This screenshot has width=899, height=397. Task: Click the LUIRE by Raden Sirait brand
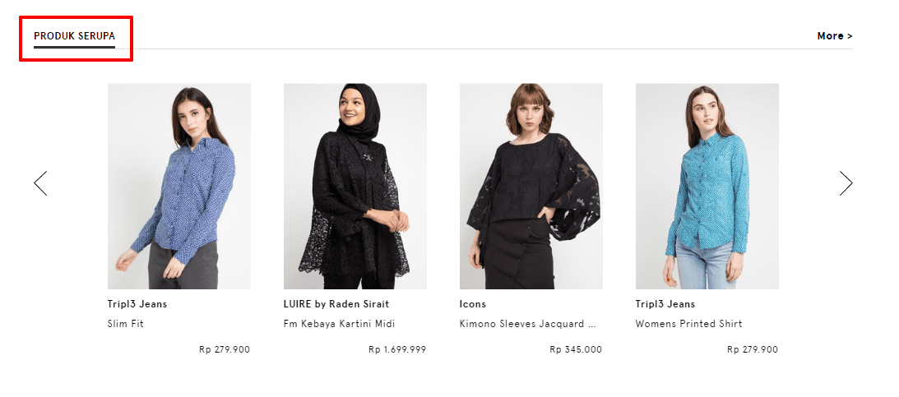pyautogui.click(x=336, y=304)
